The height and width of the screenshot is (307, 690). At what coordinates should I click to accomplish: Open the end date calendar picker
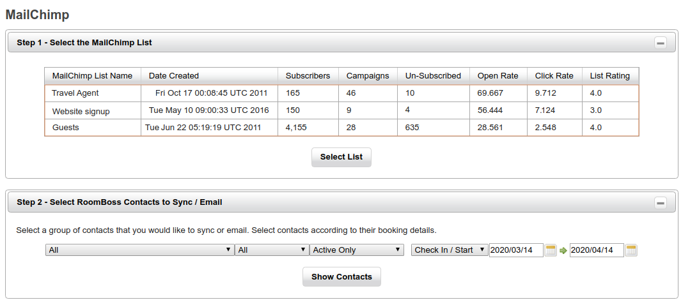click(631, 250)
